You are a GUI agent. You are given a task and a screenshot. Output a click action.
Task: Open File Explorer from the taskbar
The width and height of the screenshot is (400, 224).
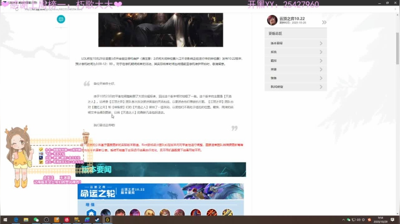[x=26, y=220]
